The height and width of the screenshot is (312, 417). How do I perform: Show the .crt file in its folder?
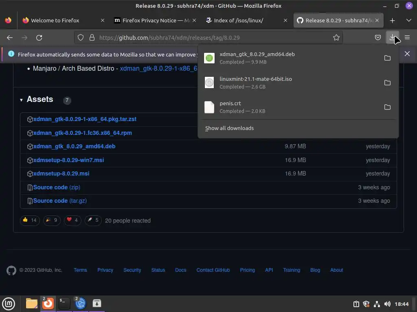tap(388, 107)
